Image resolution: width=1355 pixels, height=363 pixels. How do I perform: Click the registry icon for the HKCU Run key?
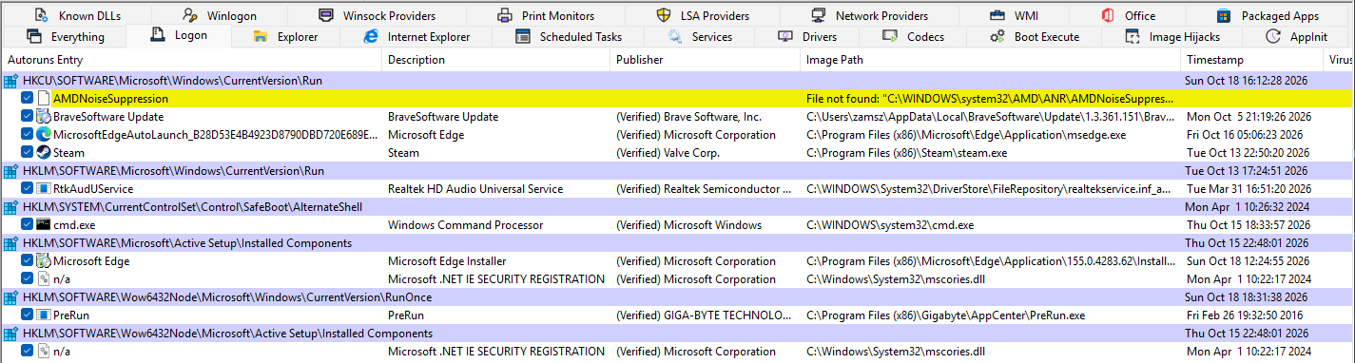[x=11, y=81]
